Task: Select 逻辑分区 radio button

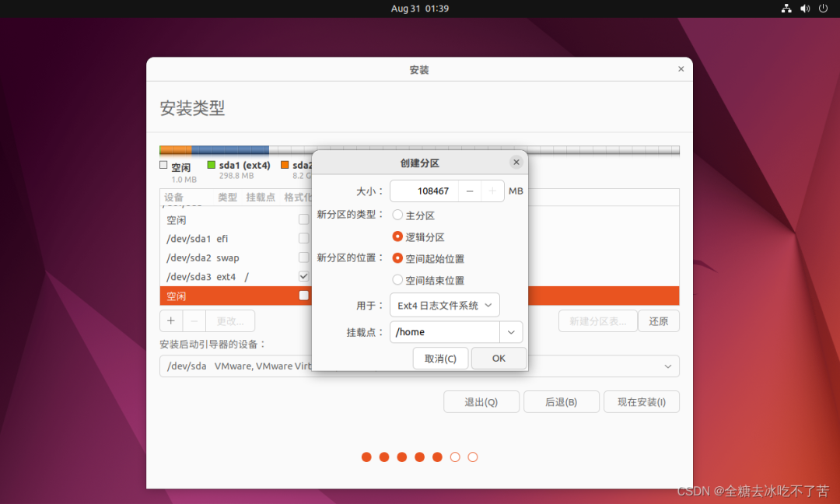Action: coord(398,236)
